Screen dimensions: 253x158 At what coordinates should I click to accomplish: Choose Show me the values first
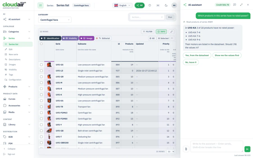click(x=227, y=55)
